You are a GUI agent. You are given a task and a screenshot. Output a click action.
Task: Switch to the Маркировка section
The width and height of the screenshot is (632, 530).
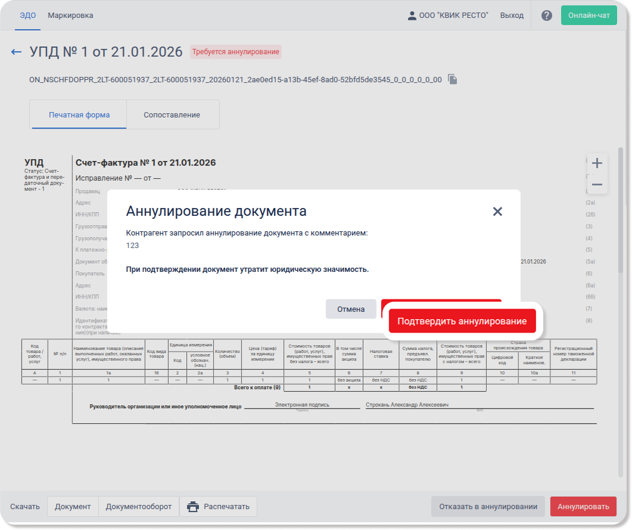[x=70, y=16]
